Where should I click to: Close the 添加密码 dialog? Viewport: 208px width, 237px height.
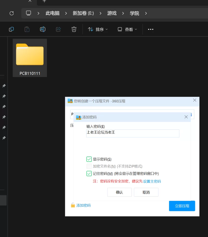click(186, 117)
